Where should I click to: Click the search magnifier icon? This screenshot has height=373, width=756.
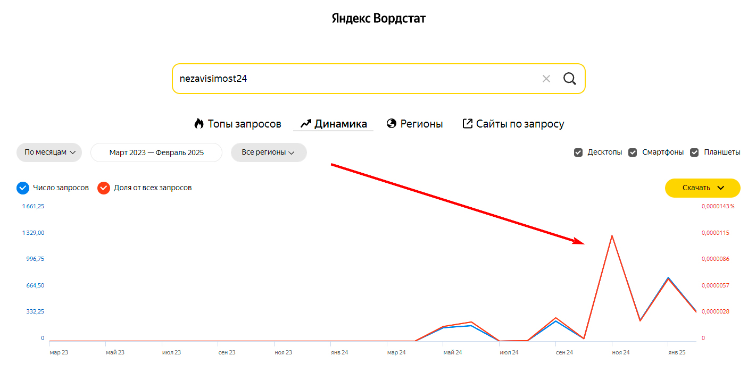[x=569, y=79]
